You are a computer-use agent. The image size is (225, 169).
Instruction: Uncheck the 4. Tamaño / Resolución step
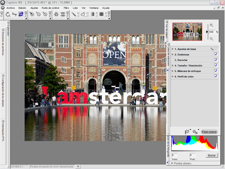tap(216, 65)
